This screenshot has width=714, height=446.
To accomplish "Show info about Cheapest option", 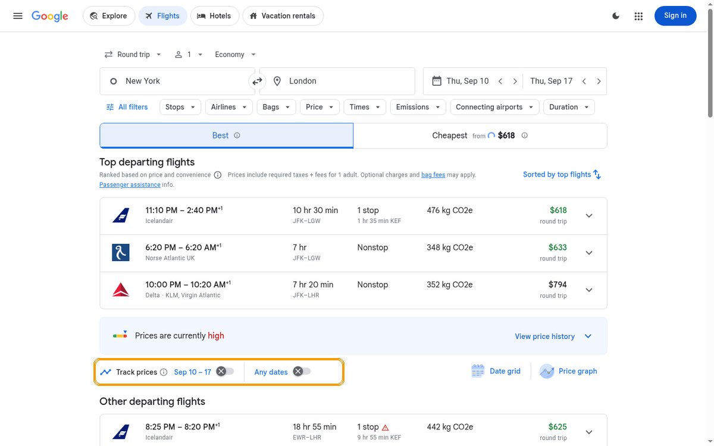I will coord(525,136).
